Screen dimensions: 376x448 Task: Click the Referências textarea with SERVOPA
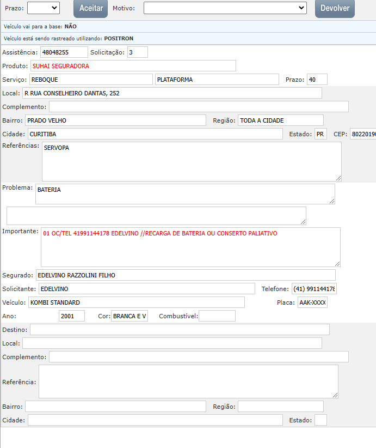(192, 162)
